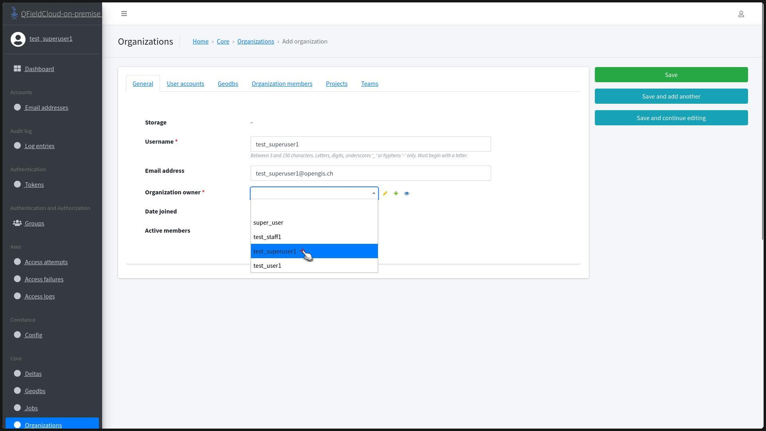766x431 pixels.
Task: Click Save and continue editing
Action: 671,118
